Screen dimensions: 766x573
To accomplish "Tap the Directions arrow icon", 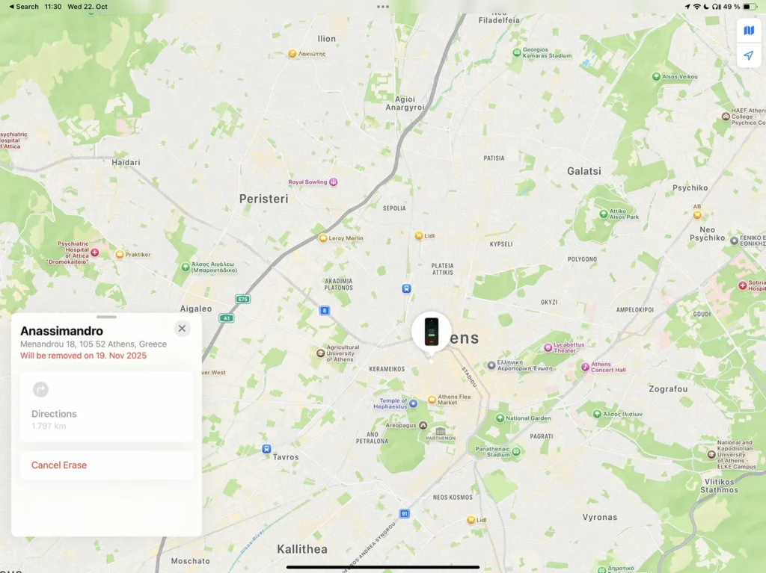I will pyautogui.click(x=40, y=389).
